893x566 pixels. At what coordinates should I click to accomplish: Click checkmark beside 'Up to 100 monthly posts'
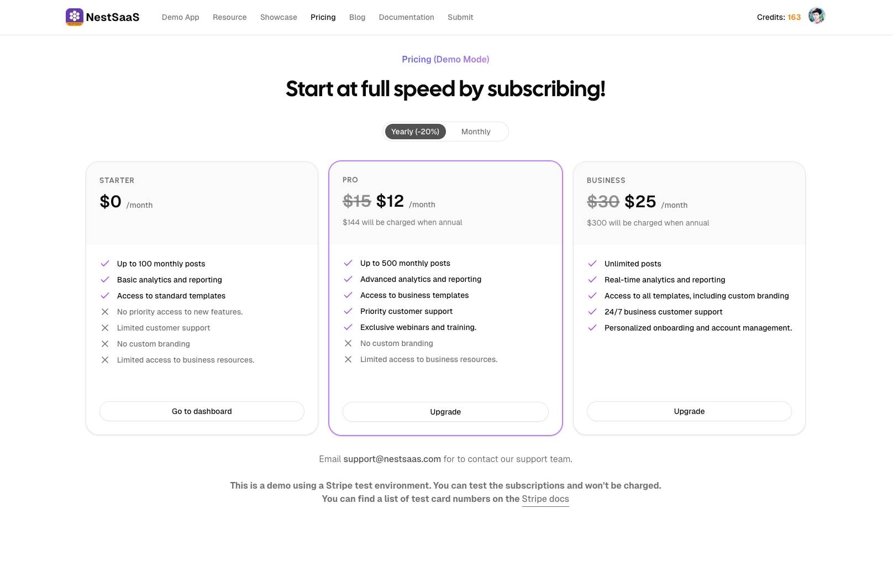coord(105,264)
